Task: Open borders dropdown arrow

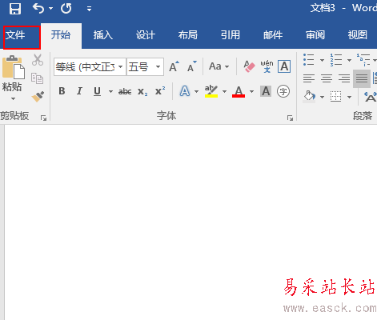Action: 349,97
